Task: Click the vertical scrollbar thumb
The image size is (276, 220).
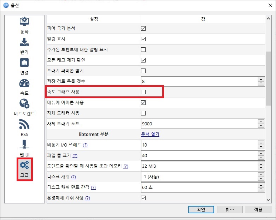Action: [268, 78]
